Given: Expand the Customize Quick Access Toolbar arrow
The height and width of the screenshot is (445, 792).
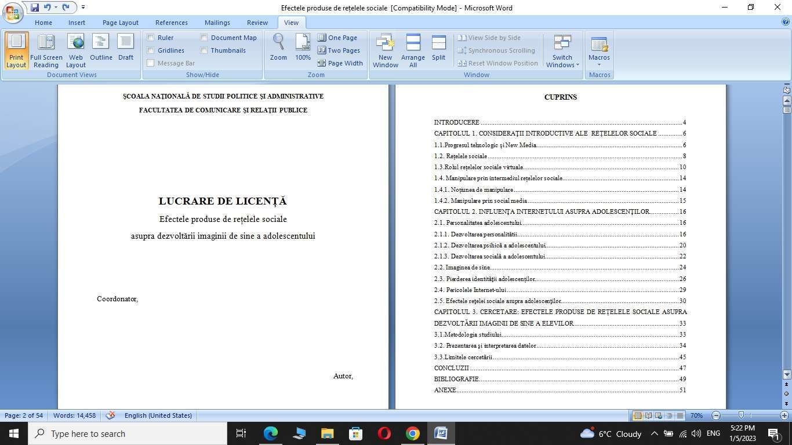Looking at the screenshot, I should (83, 8).
